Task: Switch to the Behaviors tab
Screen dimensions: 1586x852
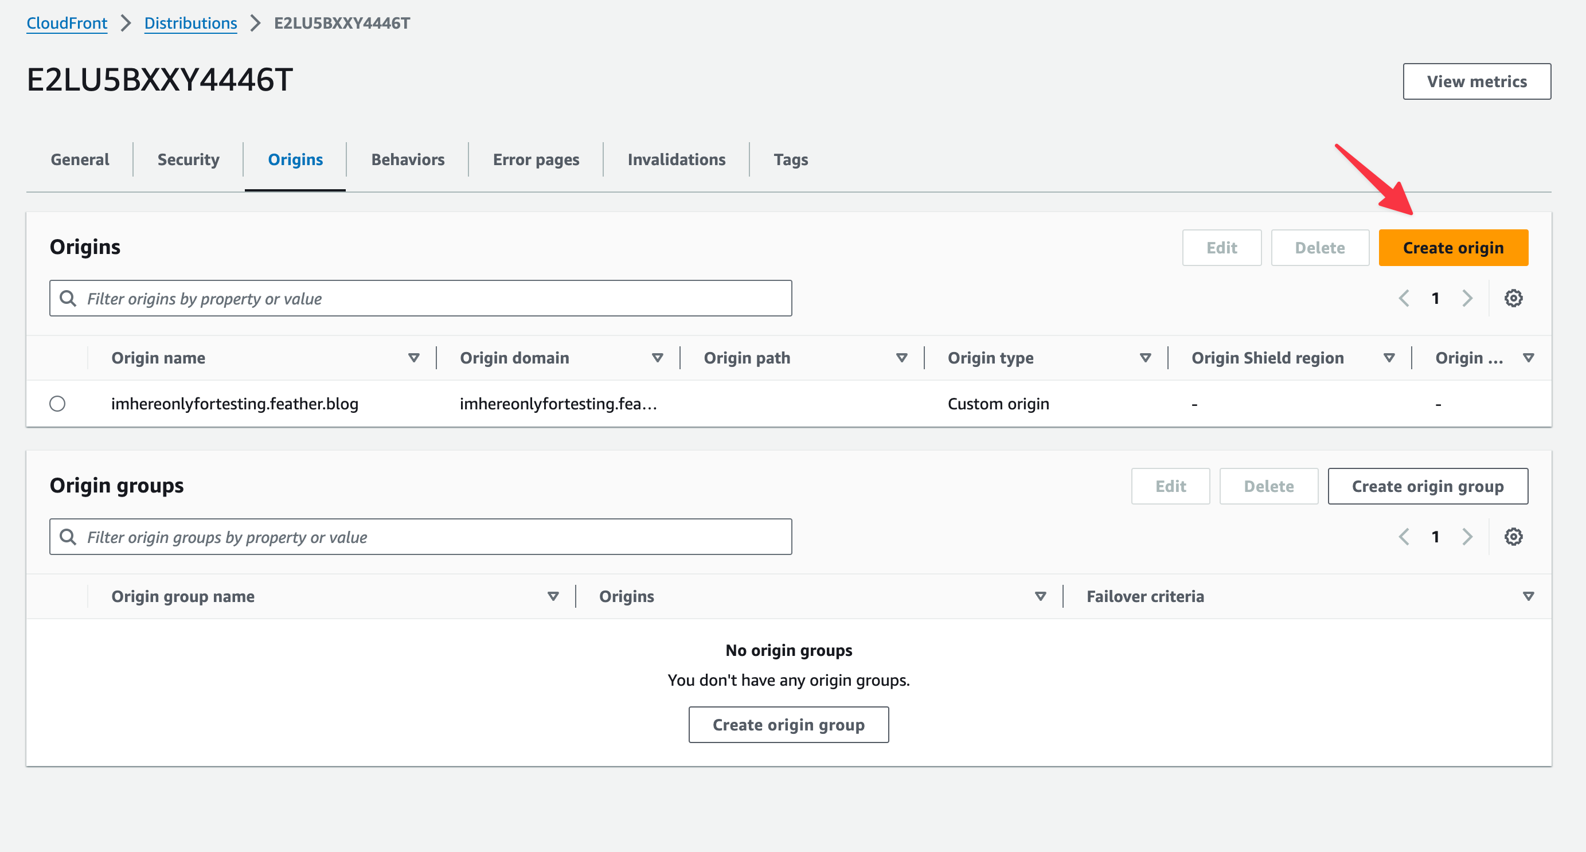Action: (408, 159)
